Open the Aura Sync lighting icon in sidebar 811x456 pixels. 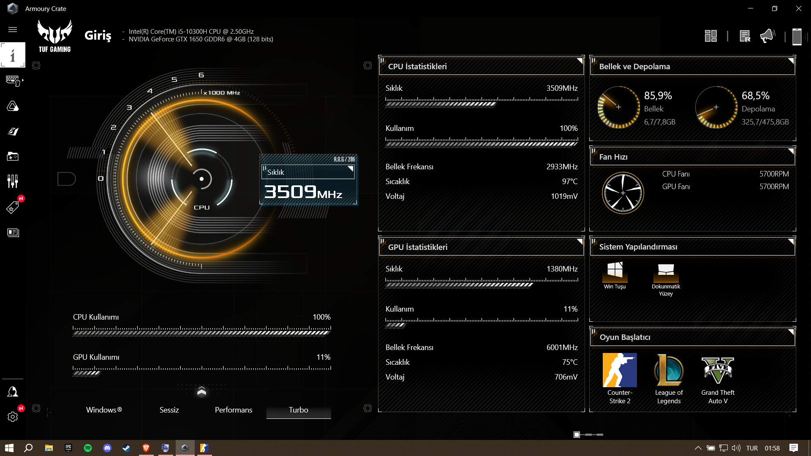pyautogui.click(x=13, y=106)
